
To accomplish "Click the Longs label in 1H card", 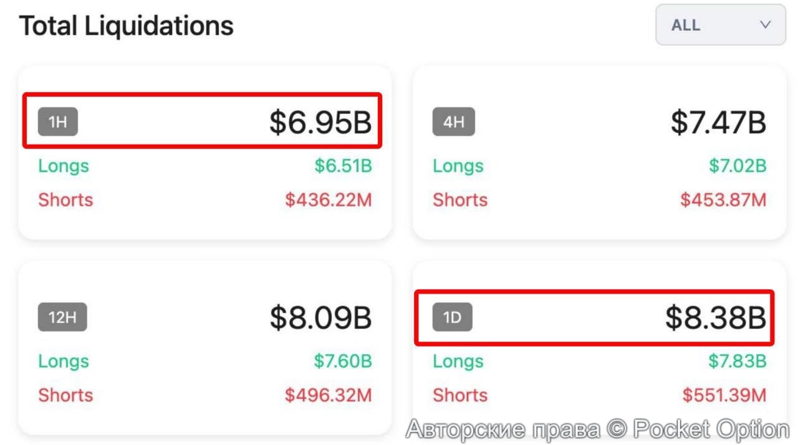I will (64, 166).
